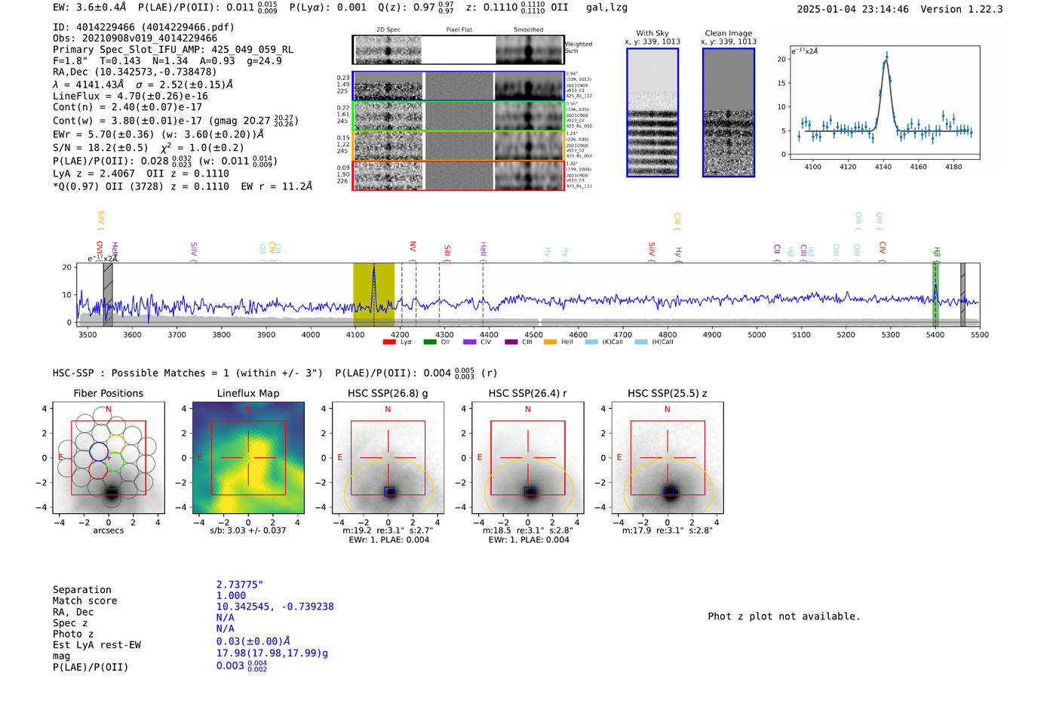The image size is (1056, 719).
Task: Click the Primary Spec_Slot_IFU_AMP line
Action: (173, 50)
